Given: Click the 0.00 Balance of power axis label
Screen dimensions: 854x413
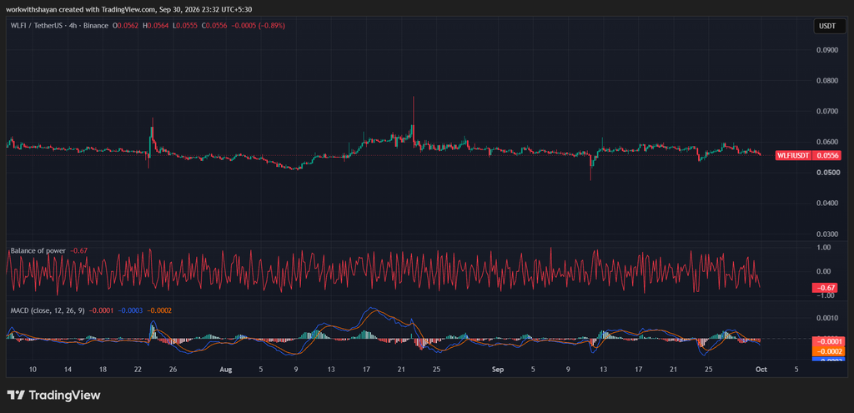Looking at the screenshot, I should coord(823,271).
